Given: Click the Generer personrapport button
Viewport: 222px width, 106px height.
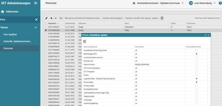Looking at the screenshot, I should [112, 18].
